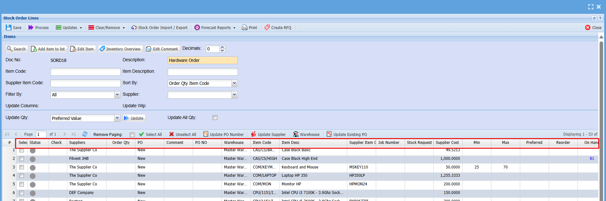Refresh the grid with the reload icon
The width and height of the screenshot is (606, 201).
click(x=85, y=134)
